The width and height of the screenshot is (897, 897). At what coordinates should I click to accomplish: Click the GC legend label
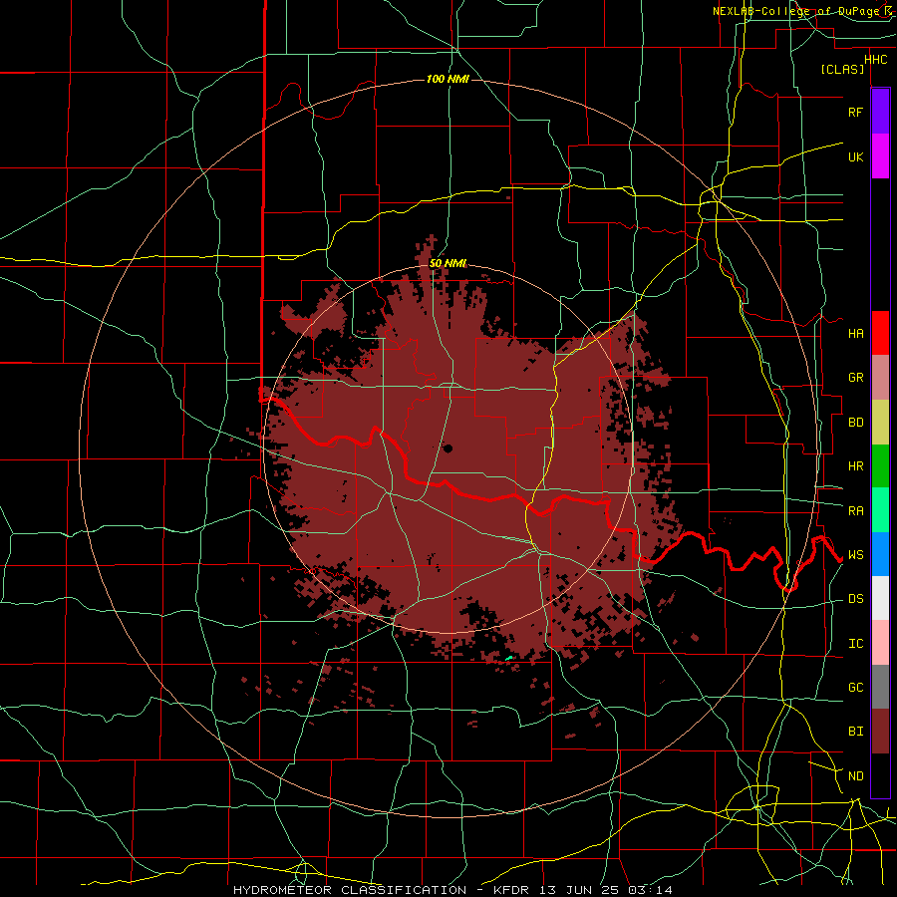point(855,687)
